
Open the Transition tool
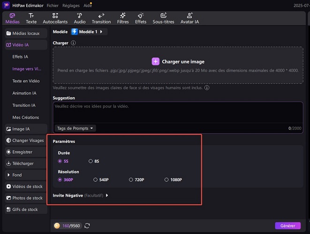(x=101, y=18)
